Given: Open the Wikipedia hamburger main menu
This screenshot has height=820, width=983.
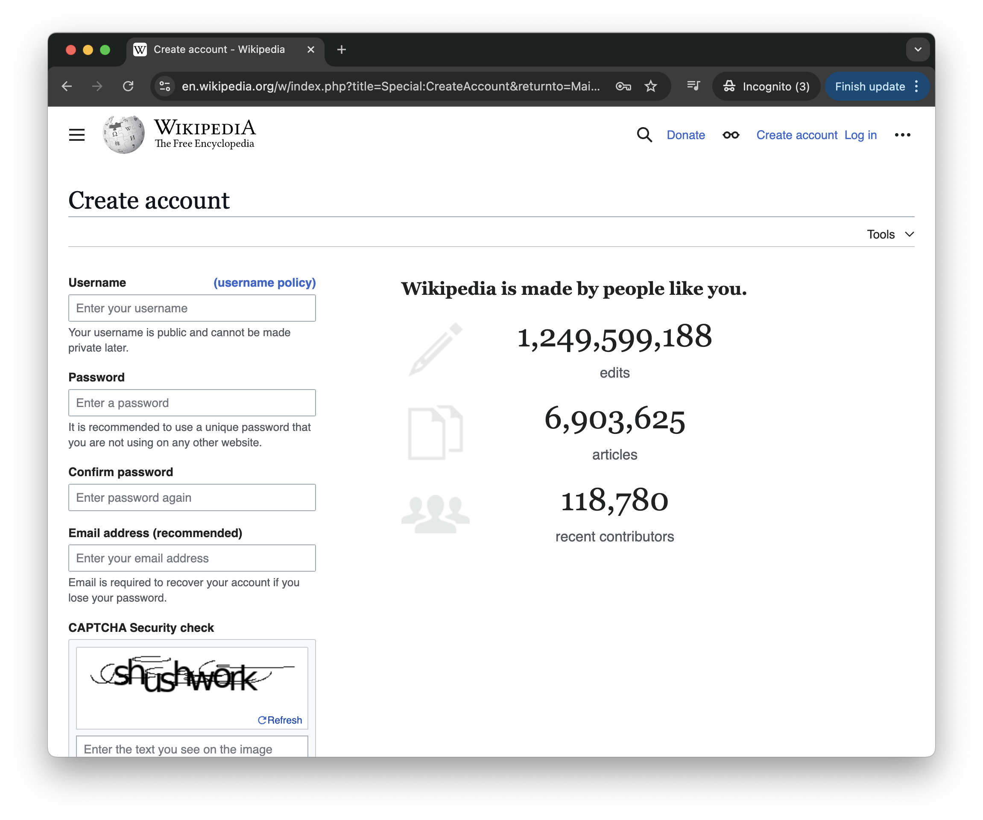Looking at the screenshot, I should tap(77, 135).
